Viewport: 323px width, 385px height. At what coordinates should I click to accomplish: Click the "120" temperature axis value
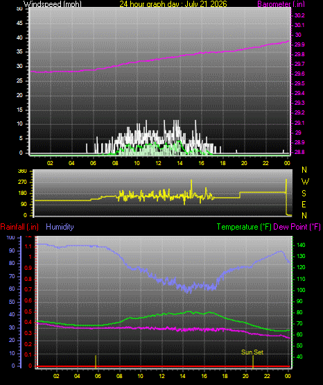(x=301, y=267)
